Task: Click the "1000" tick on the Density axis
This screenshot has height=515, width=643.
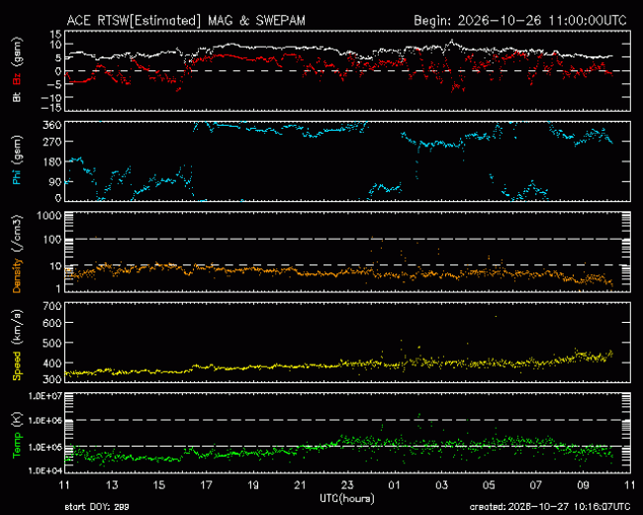Action: pyautogui.click(x=49, y=216)
